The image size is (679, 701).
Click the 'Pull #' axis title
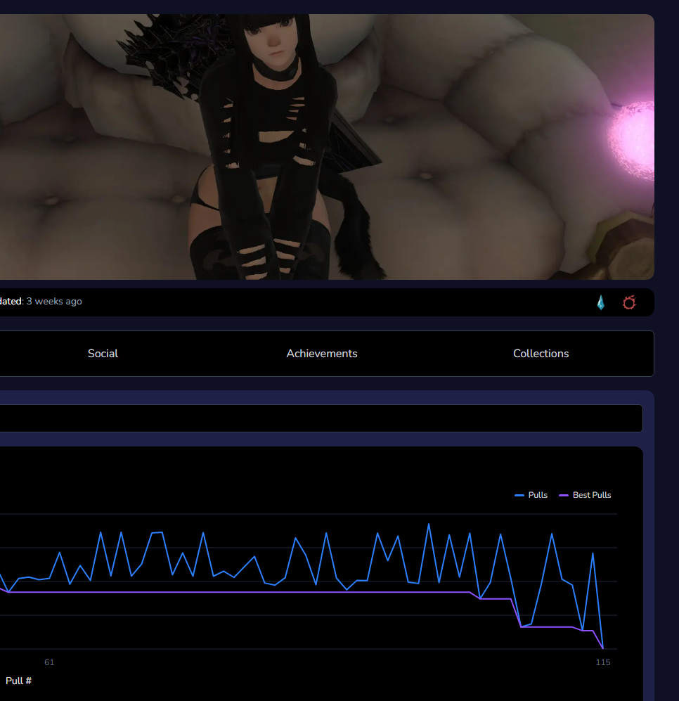18,681
